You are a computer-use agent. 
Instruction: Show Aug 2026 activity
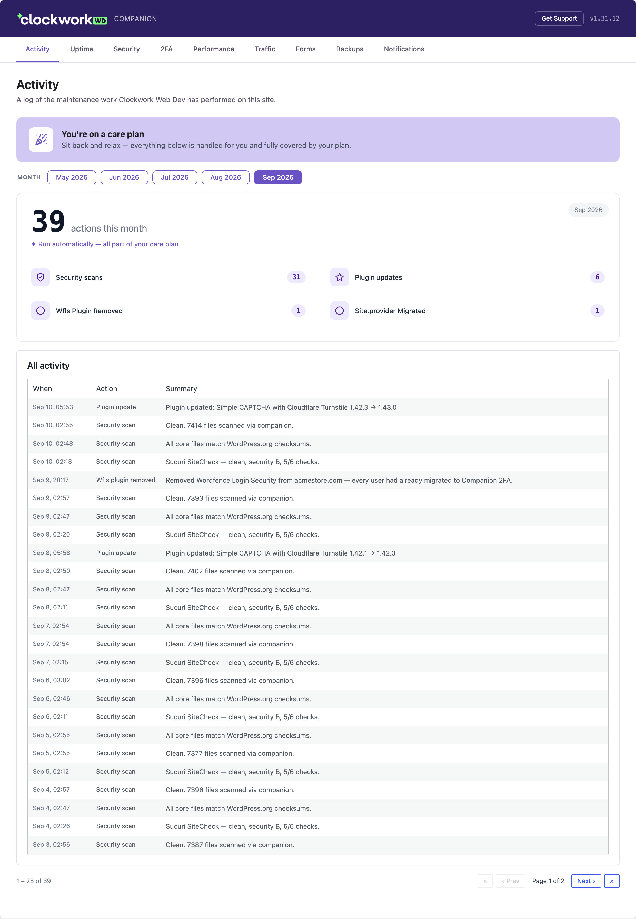click(225, 177)
